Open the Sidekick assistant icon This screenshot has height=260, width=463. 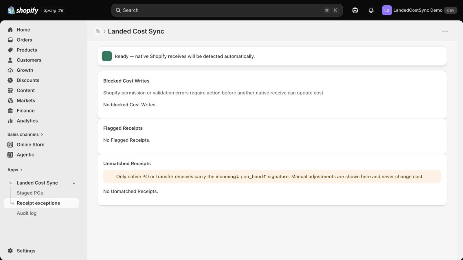[x=355, y=10]
